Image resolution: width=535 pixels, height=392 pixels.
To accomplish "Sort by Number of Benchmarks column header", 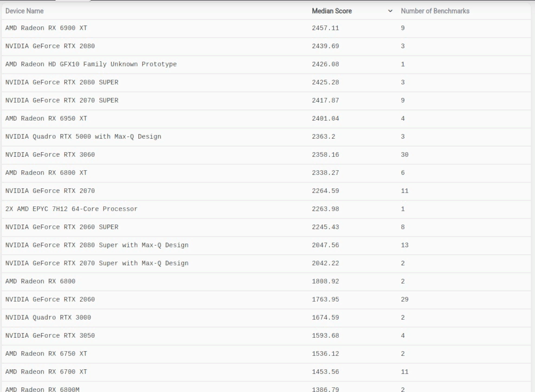I will pyautogui.click(x=435, y=11).
